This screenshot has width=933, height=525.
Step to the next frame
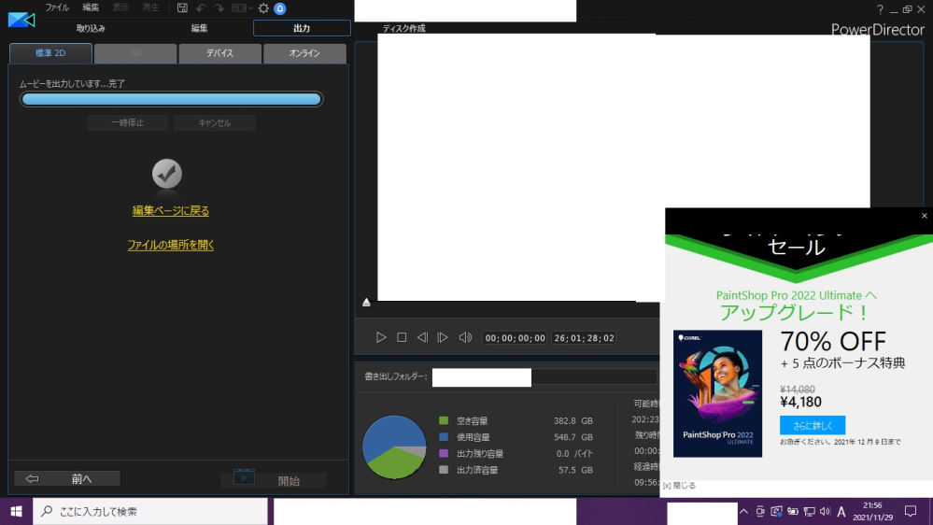(443, 337)
